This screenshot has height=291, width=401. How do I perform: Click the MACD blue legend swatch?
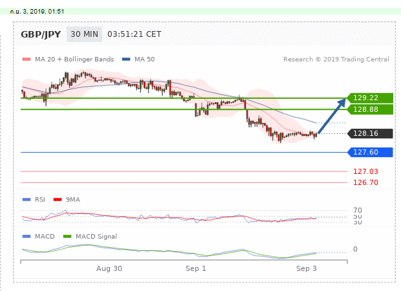[x=27, y=237]
